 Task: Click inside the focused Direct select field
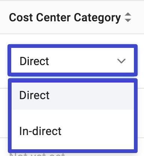(x=73, y=60)
